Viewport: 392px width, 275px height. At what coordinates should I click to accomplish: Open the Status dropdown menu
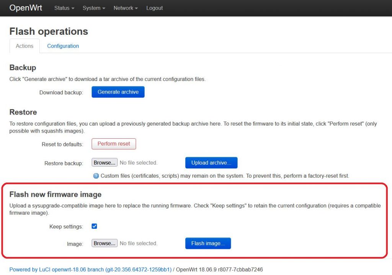64,8
